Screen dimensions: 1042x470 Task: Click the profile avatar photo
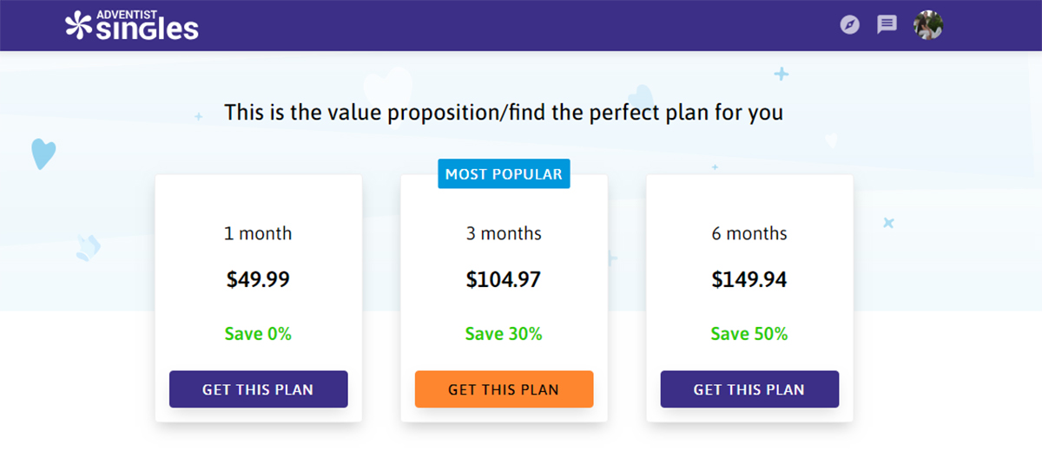click(x=928, y=24)
